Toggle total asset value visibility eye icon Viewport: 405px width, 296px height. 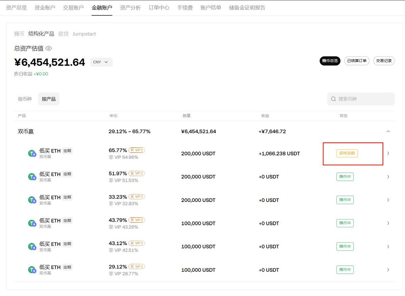[49, 48]
